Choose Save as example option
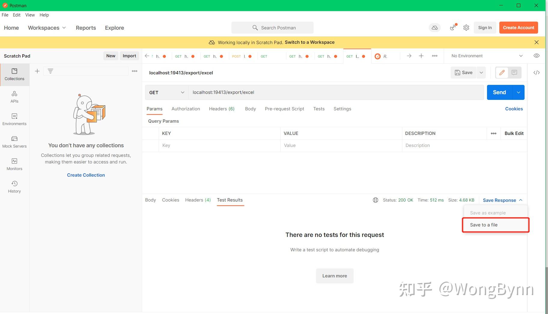Screen dimensions: 548x314 tap(495, 213)
